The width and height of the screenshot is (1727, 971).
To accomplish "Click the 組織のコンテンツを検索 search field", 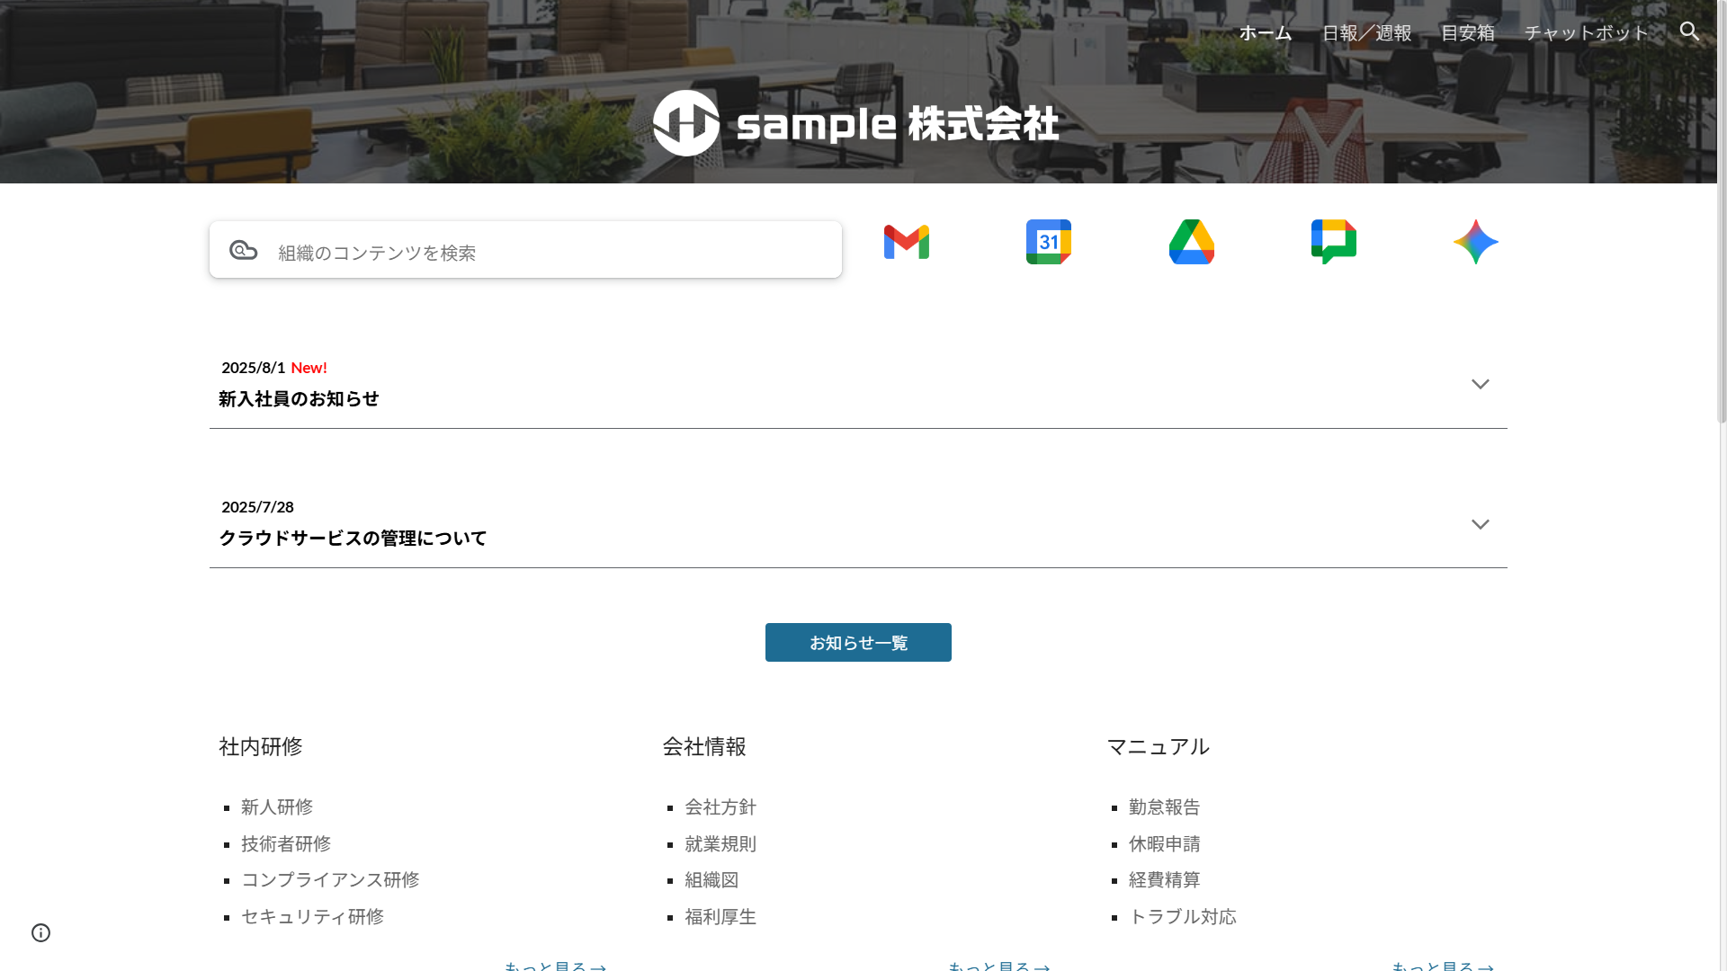I will [525, 250].
